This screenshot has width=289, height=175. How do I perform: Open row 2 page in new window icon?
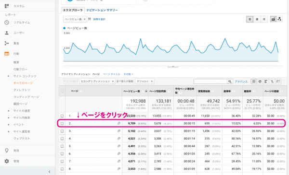click(x=119, y=123)
